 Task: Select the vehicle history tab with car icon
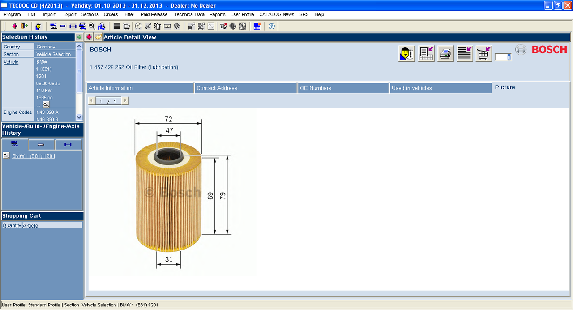[15, 144]
